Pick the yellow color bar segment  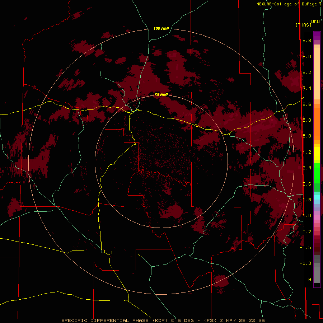(x=317, y=154)
